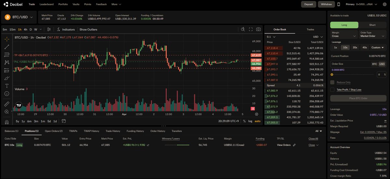Open the All filter dropdown

[x=318, y=131]
